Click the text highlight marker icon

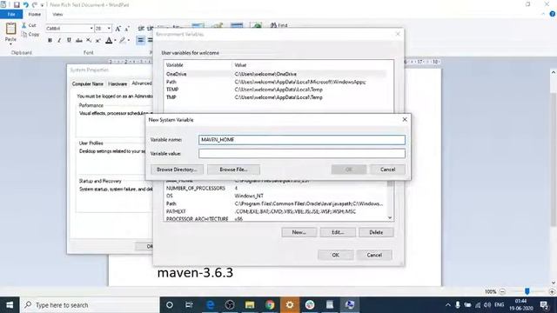click(122, 41)
